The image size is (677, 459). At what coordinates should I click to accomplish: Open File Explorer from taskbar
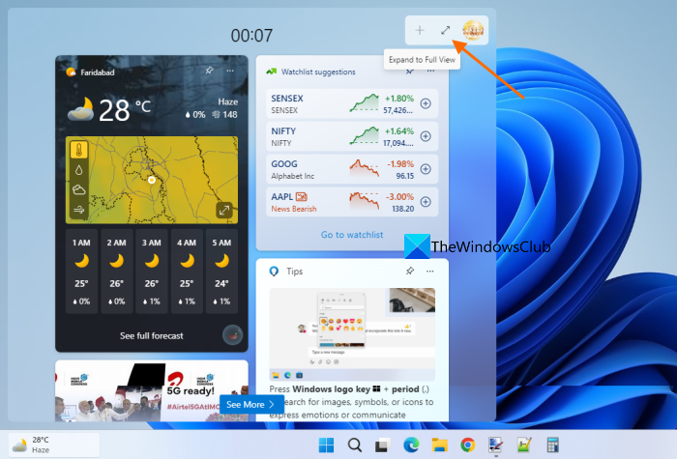click(x=439, y=445)
